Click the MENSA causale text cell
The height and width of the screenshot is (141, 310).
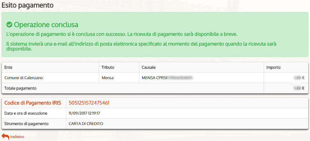coord(167,78)
